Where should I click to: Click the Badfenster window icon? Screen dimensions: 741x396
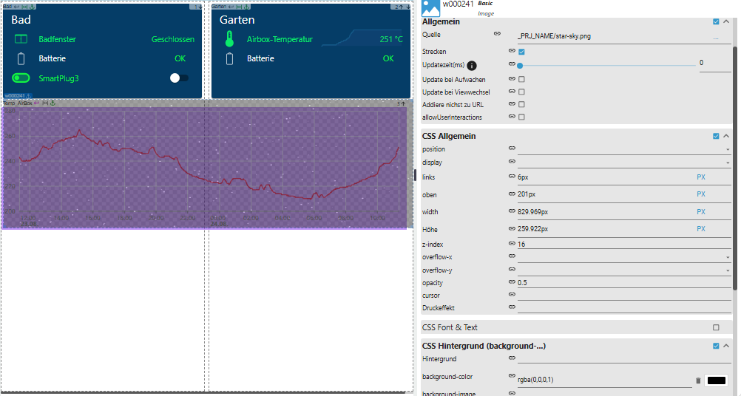click(x=21, y=39)
